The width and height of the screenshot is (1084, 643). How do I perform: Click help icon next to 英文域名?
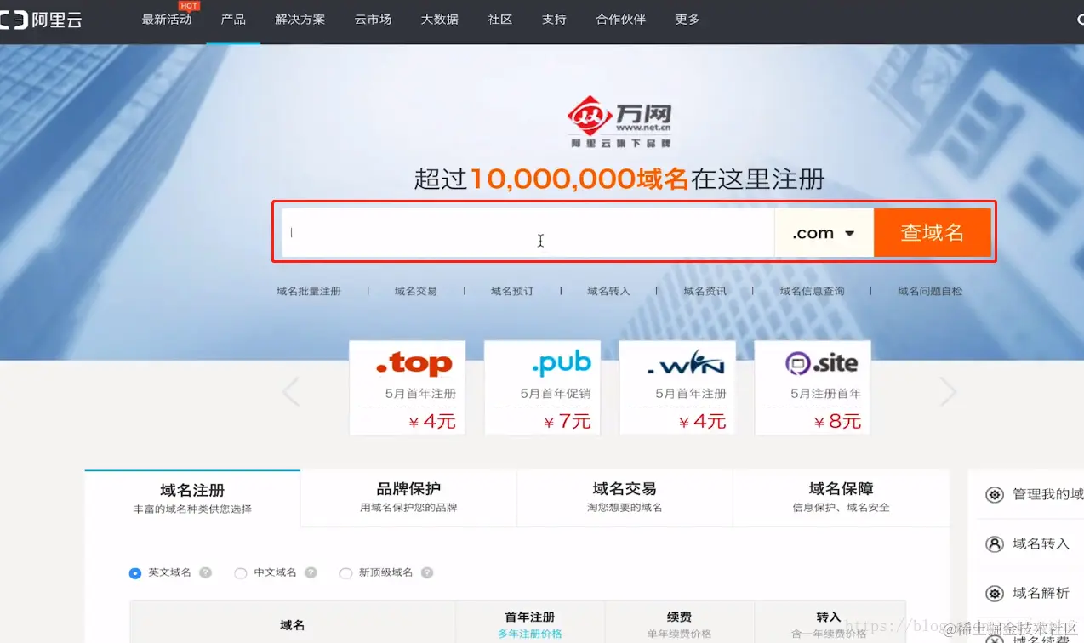pyautogui.click(x=205, y=572)
